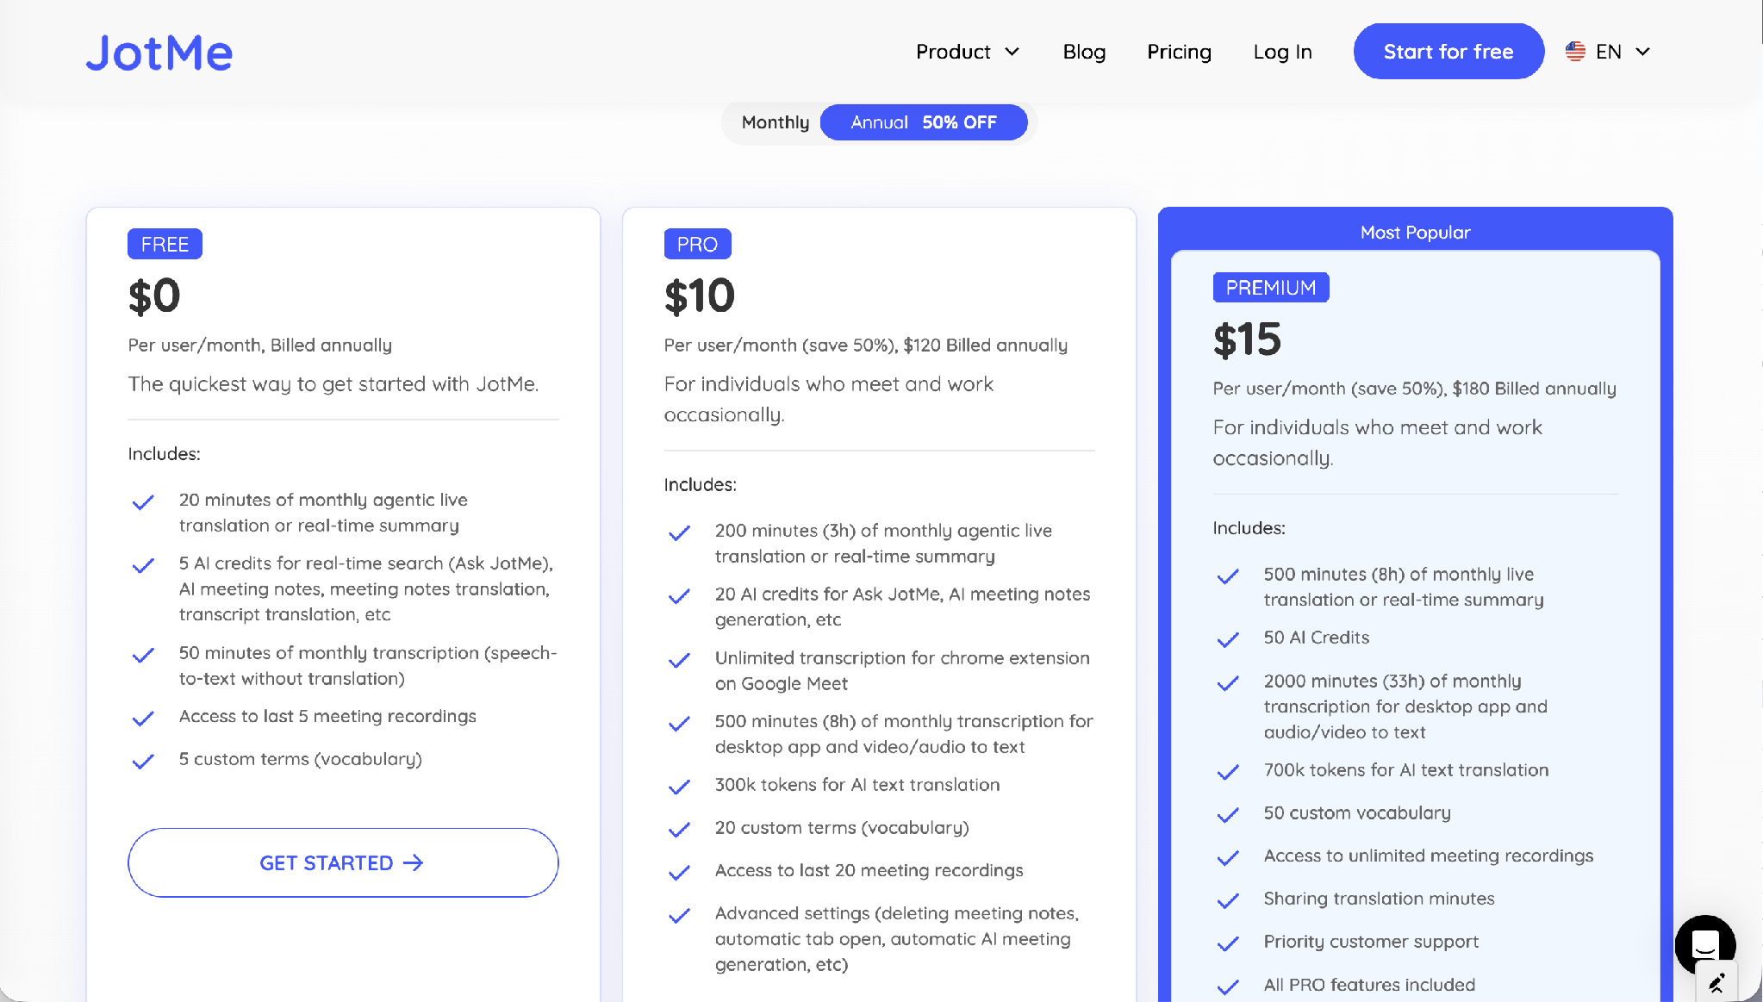
Task: Select Log In in navigation
Action: [x=1282, y=52]
